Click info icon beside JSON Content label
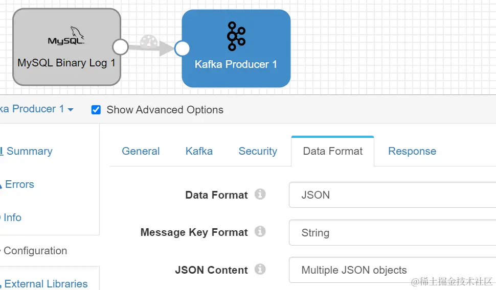The image size is (496, 290). [x=260, y=269]
